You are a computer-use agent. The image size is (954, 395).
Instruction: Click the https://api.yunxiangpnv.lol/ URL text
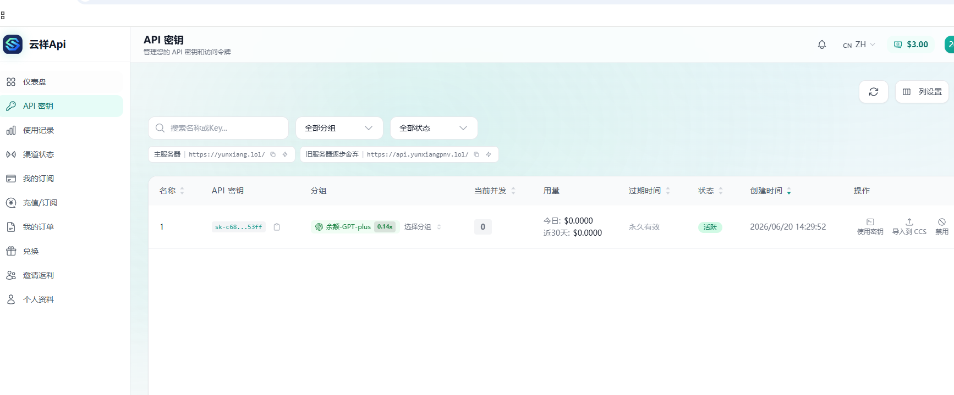[418, 154]
